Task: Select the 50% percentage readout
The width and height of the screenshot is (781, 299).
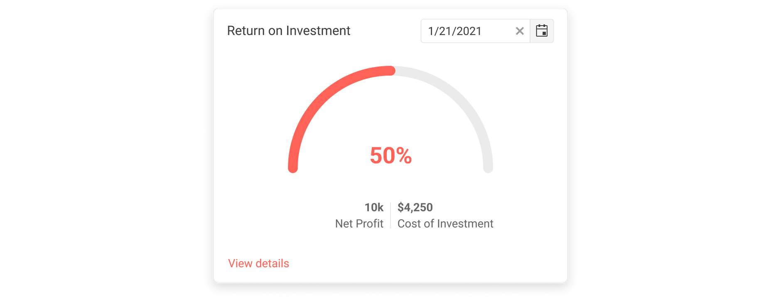Action: pos(390,156)
